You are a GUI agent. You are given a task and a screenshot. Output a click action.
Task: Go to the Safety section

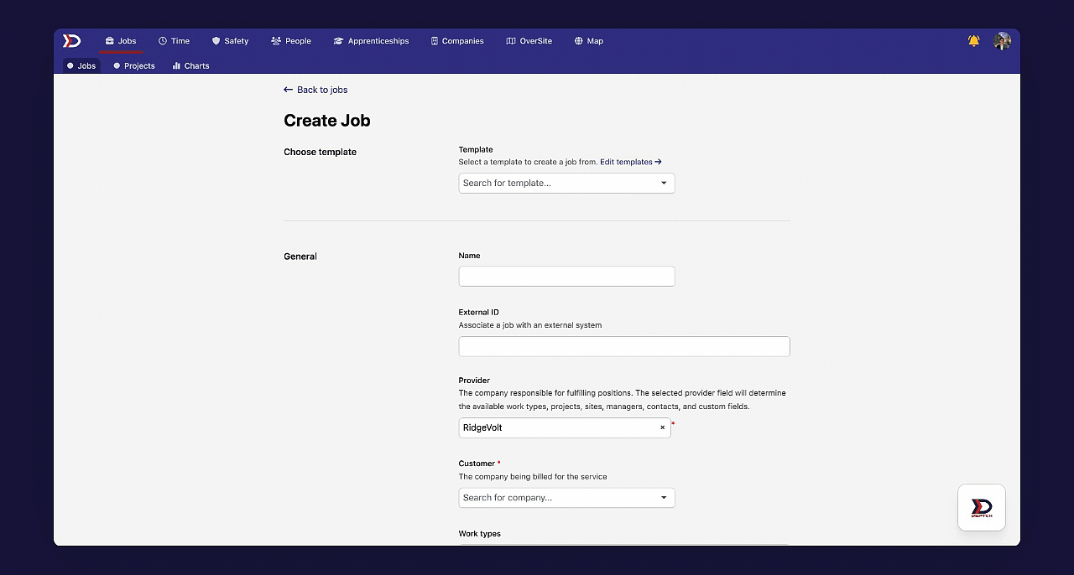(x=230, y=40)
